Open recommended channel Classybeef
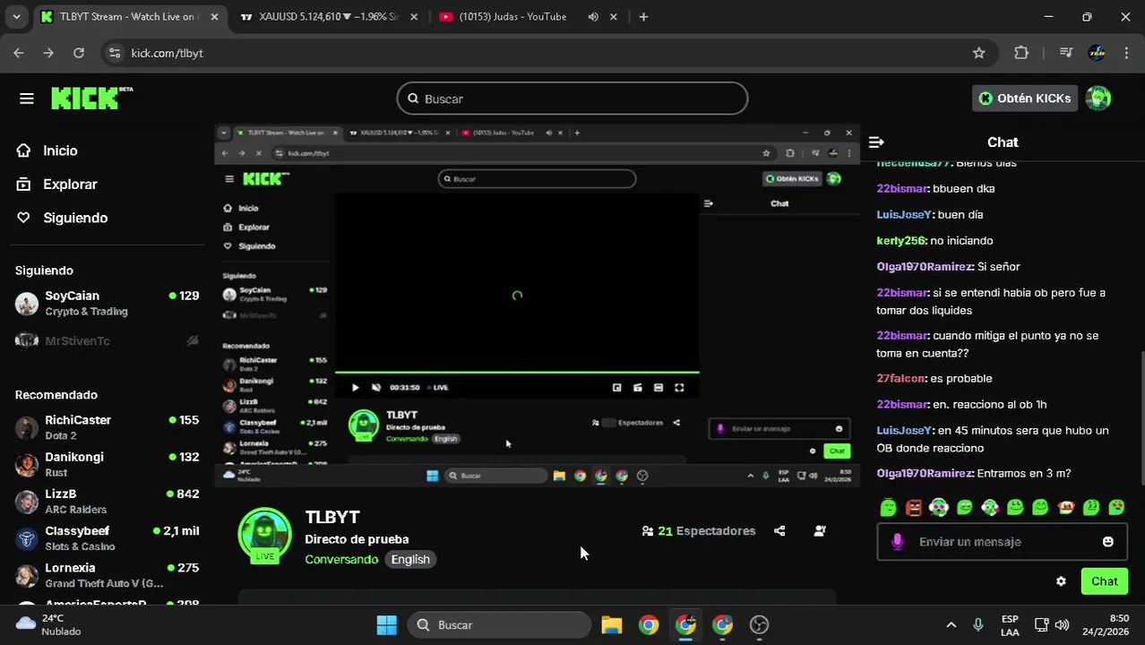The width and height of the screenshot is (1145, 645). pos(108,538)
